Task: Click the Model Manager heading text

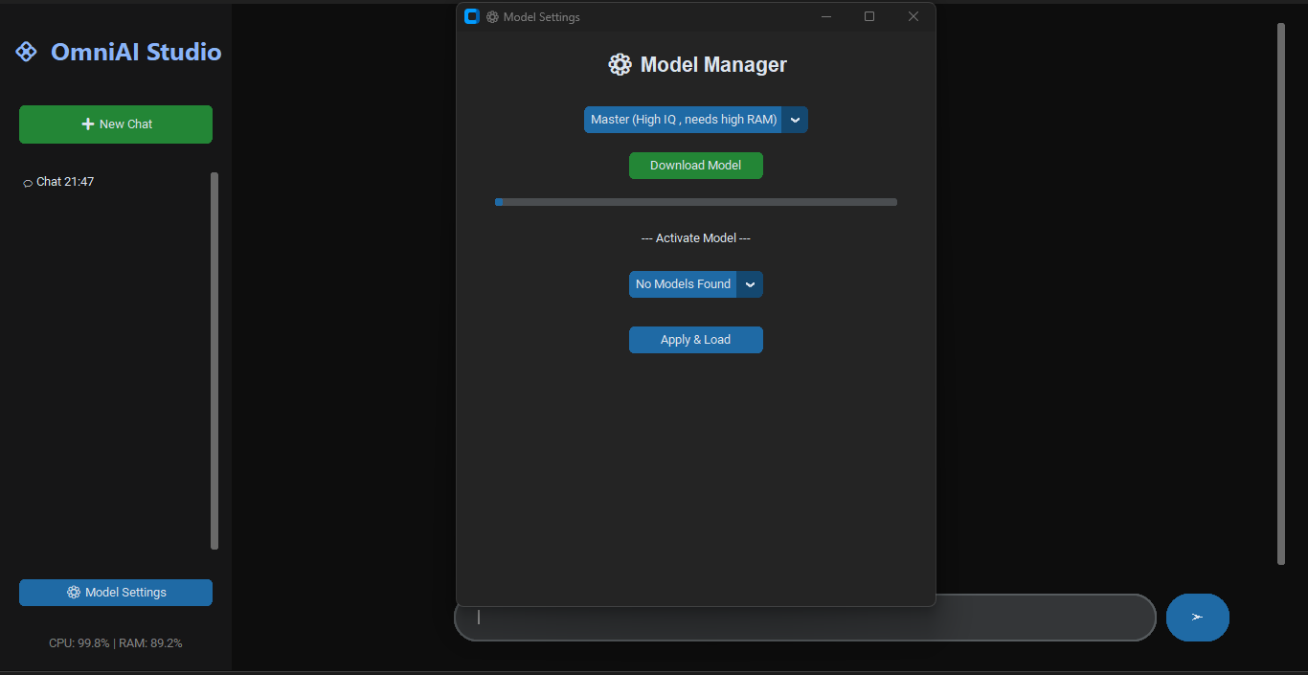Action: click(713, 65)
